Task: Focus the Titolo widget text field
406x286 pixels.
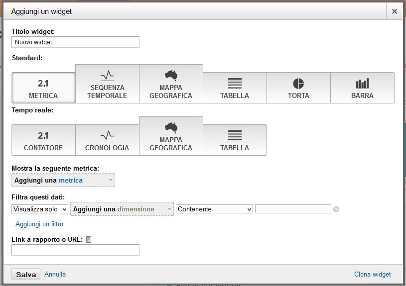Action: (75, 42)
